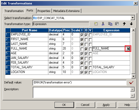
Task: Move port up with the up arrow
Action: click(x=124, y=24)
